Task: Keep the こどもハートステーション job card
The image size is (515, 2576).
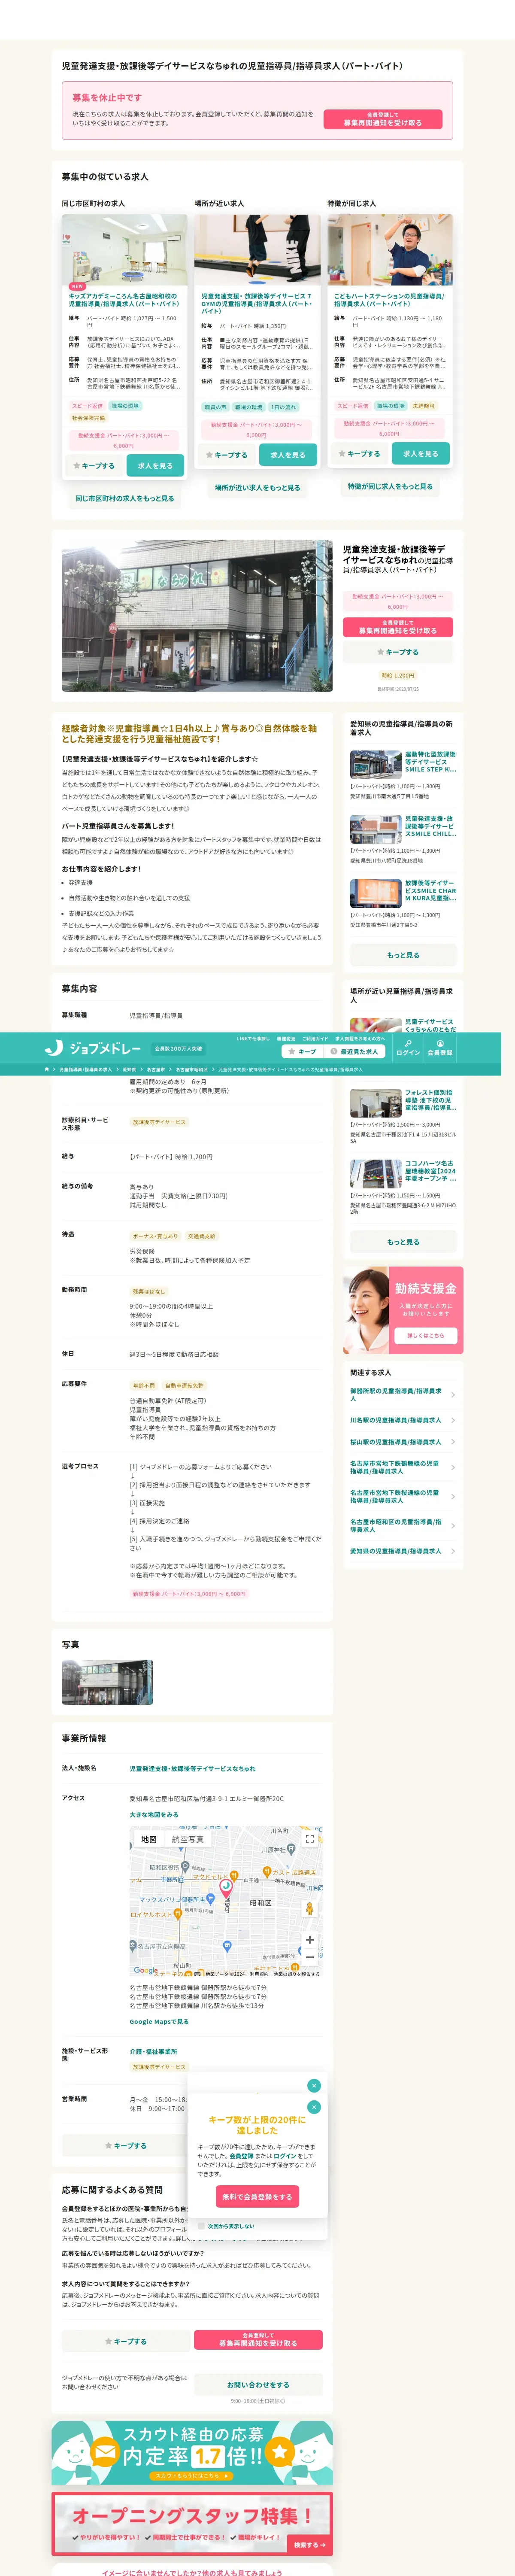Action: click(x=359, y=454)
